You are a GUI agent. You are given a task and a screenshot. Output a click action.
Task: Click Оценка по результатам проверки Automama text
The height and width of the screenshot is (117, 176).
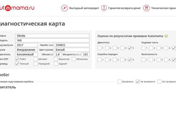pos(130,36)
